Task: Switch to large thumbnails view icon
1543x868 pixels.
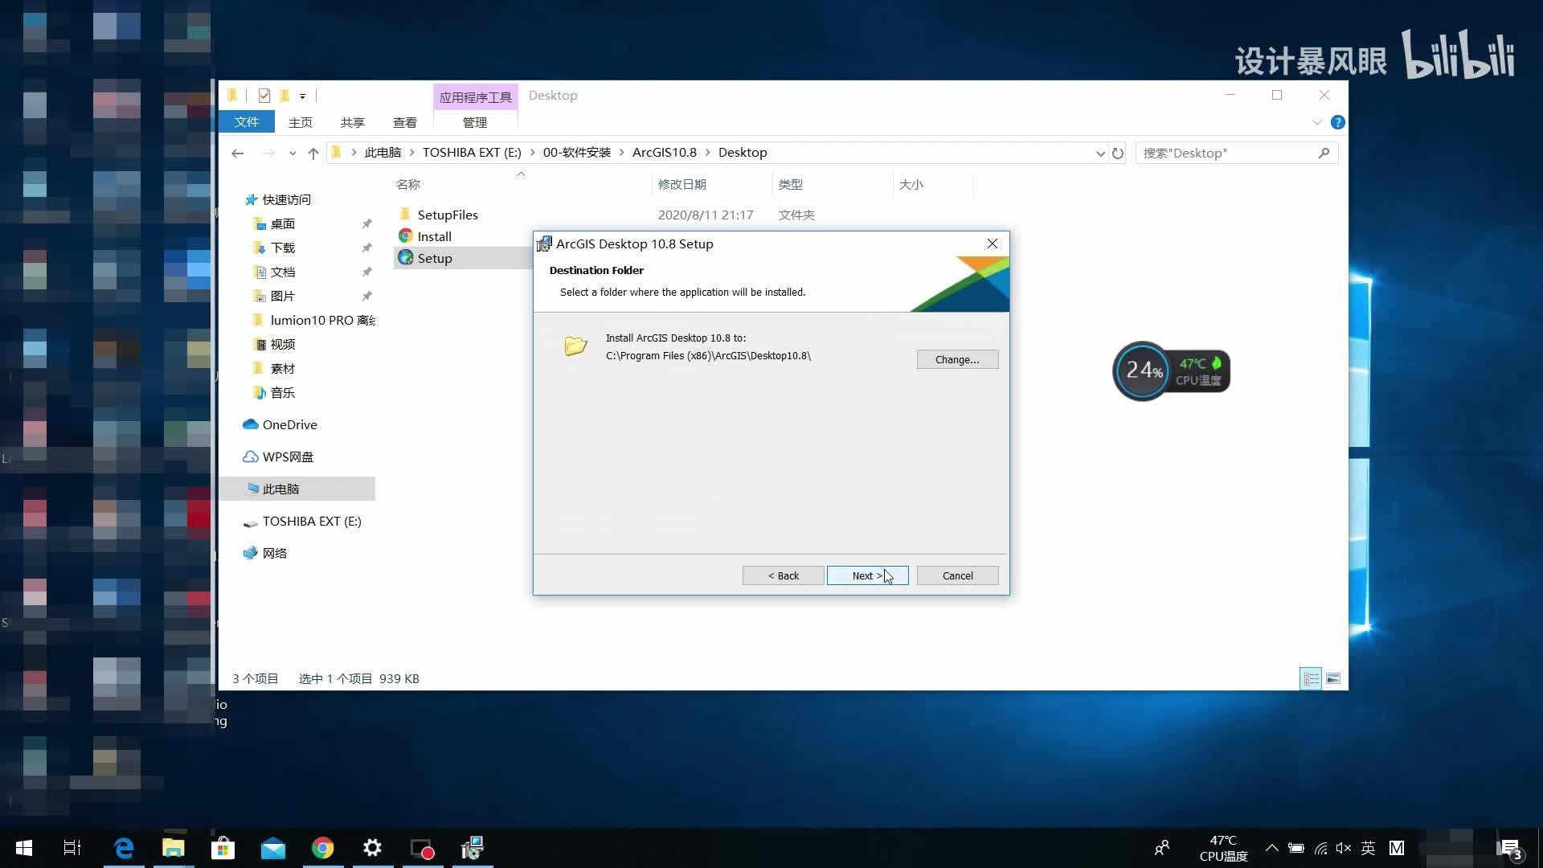Action: pyautogui.click(x=1333, y=679)
